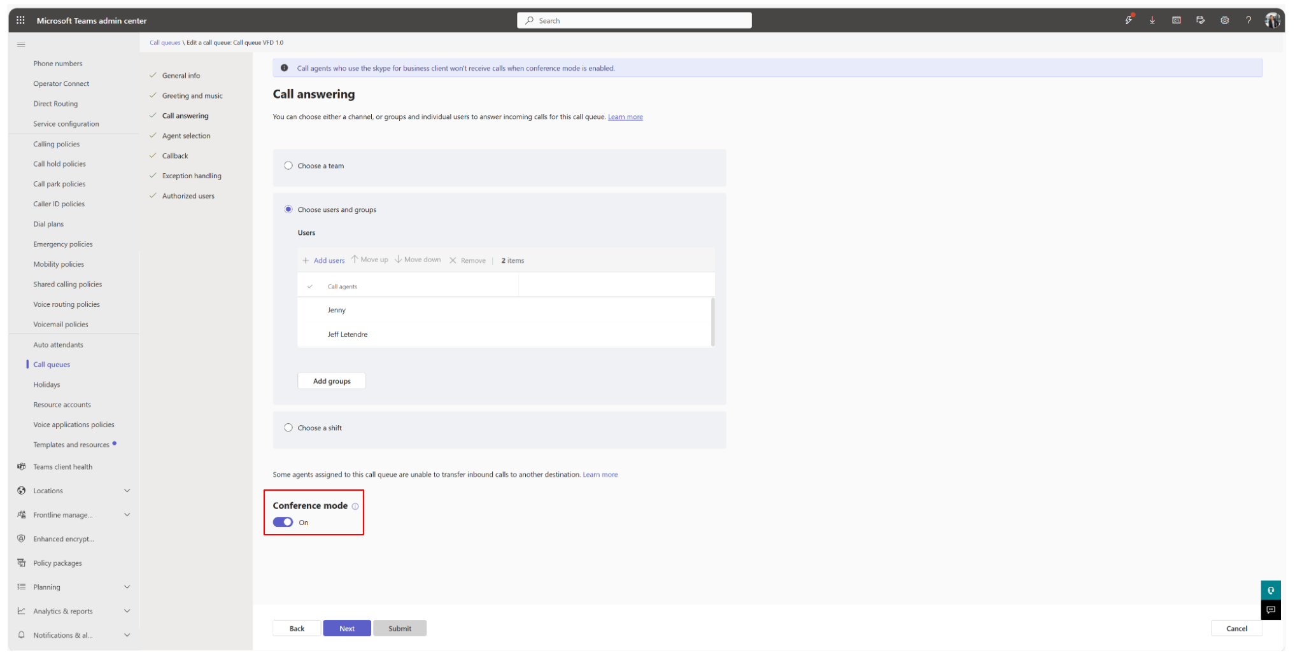Click the user profile avatar
Screen dimensions: 1295x660
[x=1272, y=20]
